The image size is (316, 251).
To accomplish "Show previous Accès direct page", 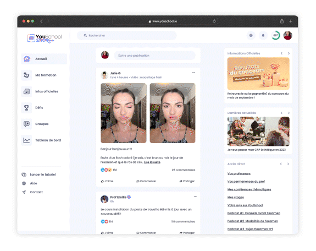I will pyautogui.click(x=281, y=164).
